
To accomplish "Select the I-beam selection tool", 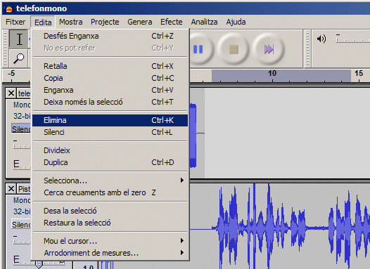I will [20, 39].
